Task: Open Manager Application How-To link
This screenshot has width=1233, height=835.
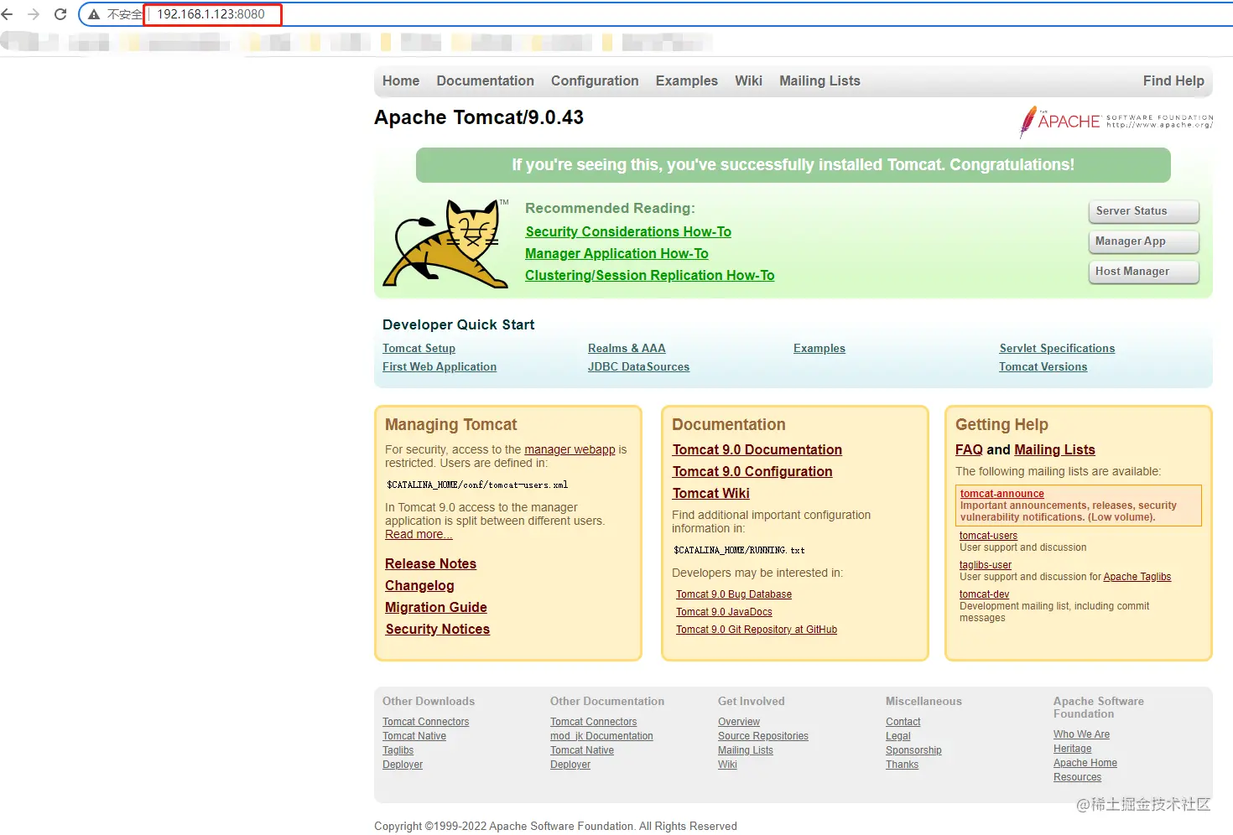Action: [x=616, y=253]
